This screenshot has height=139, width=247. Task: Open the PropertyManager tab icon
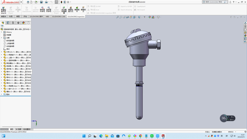[8, 23]
